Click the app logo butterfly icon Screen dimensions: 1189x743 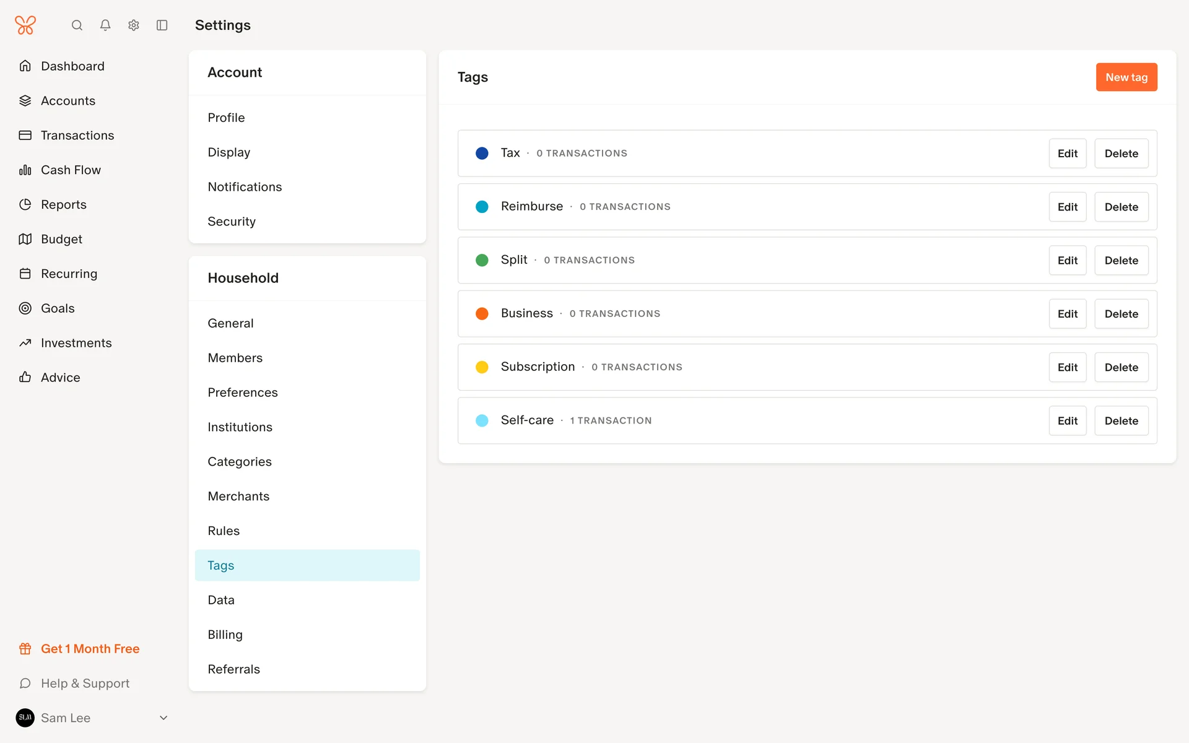[25, 25]
